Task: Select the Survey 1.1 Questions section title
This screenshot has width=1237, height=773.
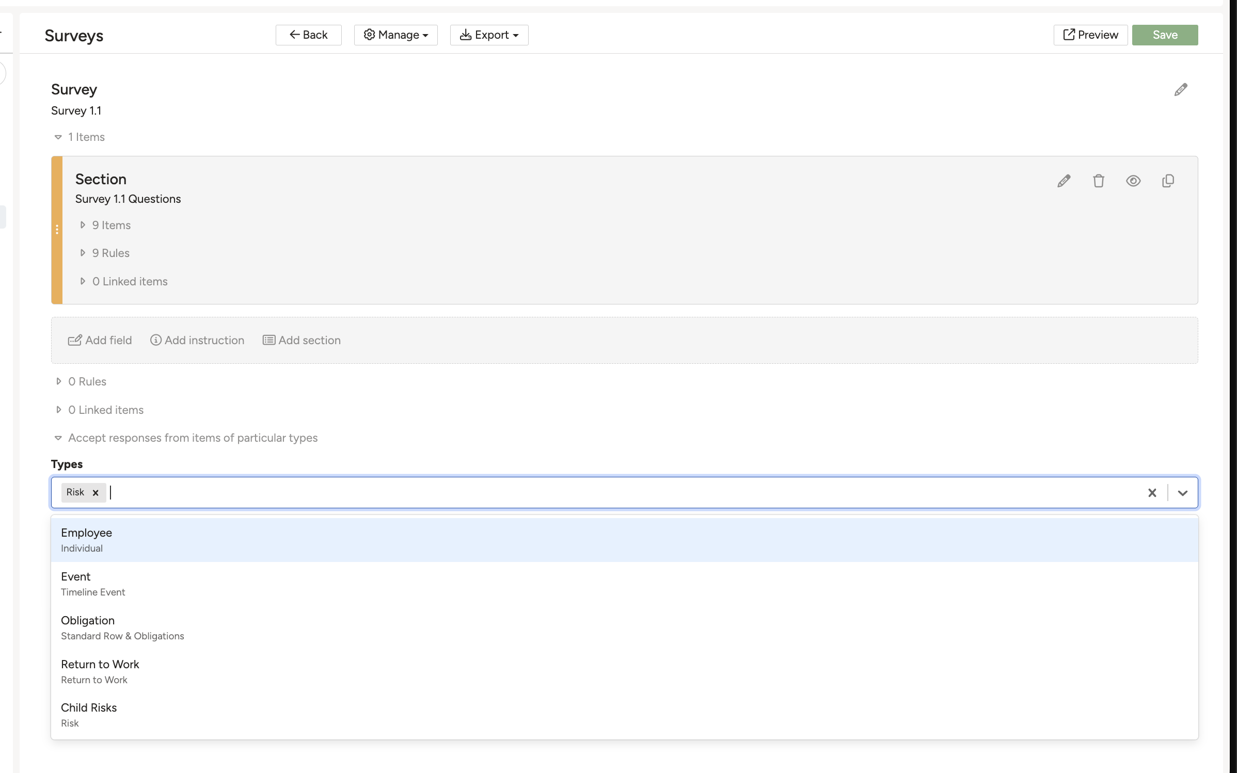Action: pyautogui.click(x=128, y=199)
